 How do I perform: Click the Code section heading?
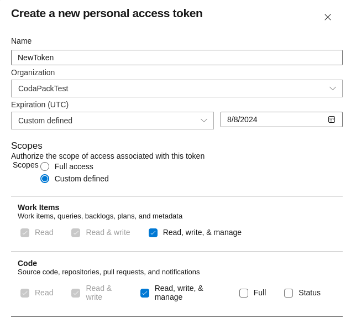[28, 263]
